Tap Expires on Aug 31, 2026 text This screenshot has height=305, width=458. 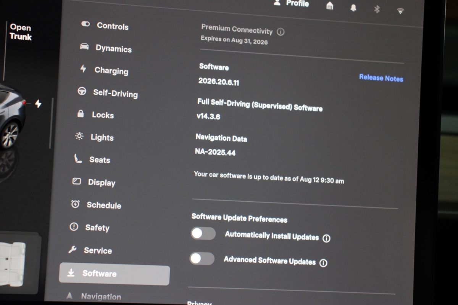pyautogui.click(x=234, y=40)
